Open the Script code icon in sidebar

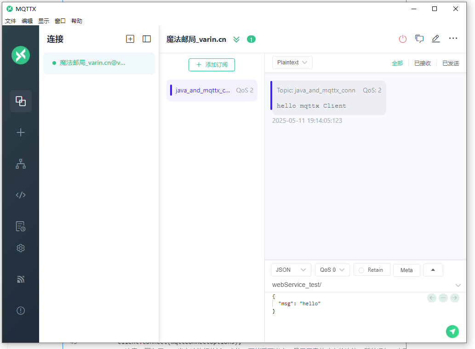click(21, 195)
